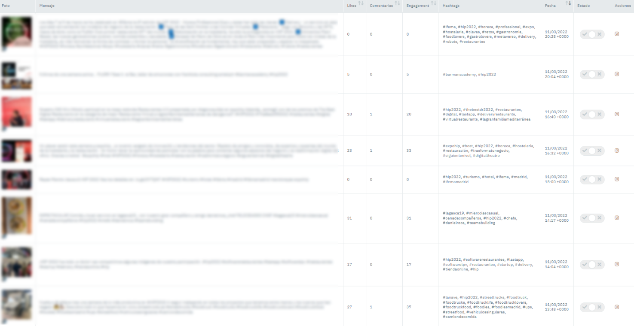Screen dimensions: 634x326
Task: Click Instagram icon for the 16:32 post
Action: 617,151
